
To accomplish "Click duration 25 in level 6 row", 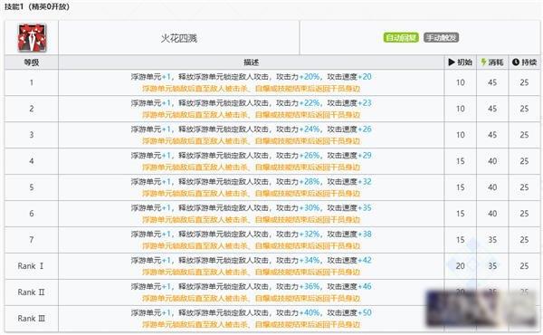I will (524, 214).
